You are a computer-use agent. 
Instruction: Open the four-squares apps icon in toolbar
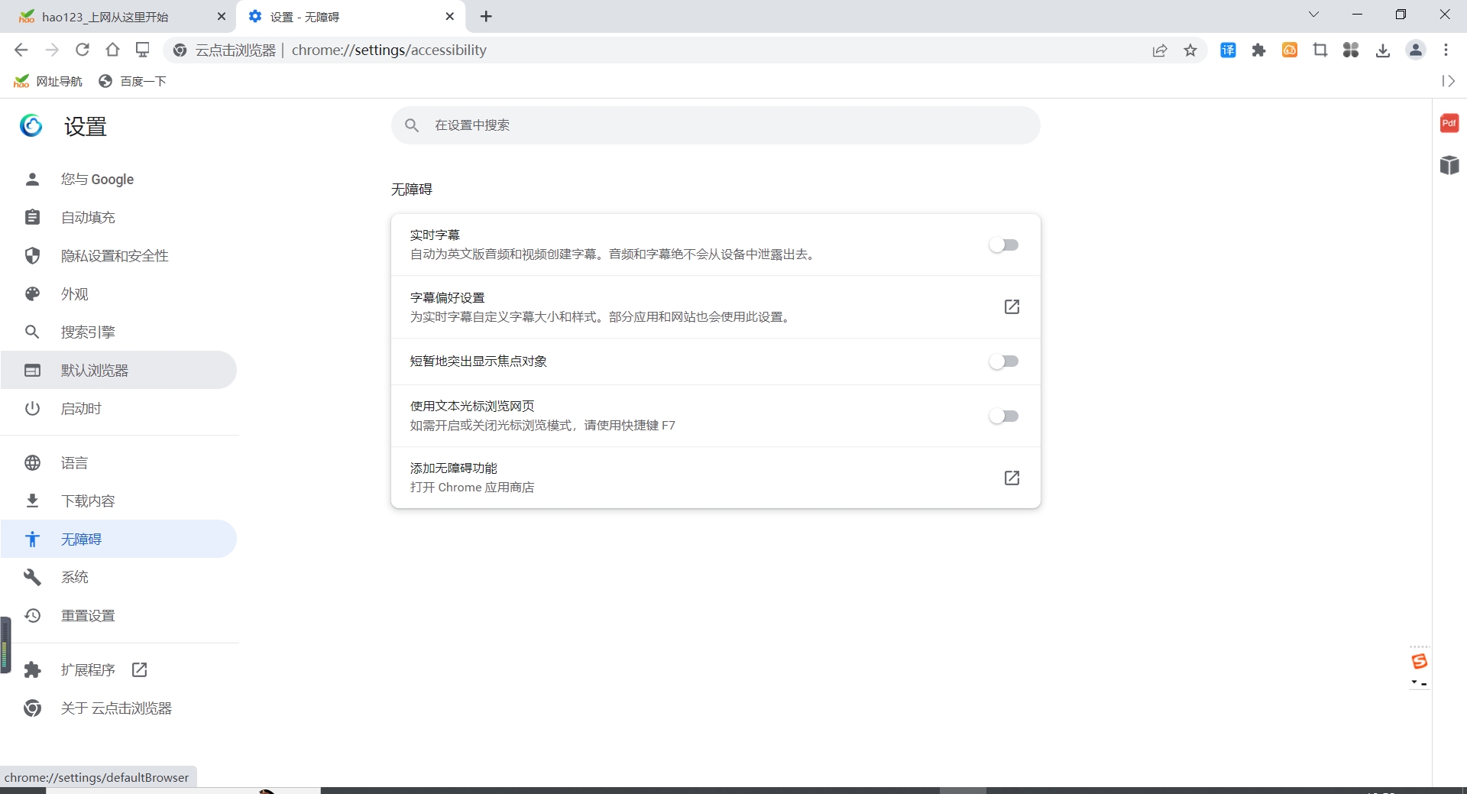click(1351, 50)
